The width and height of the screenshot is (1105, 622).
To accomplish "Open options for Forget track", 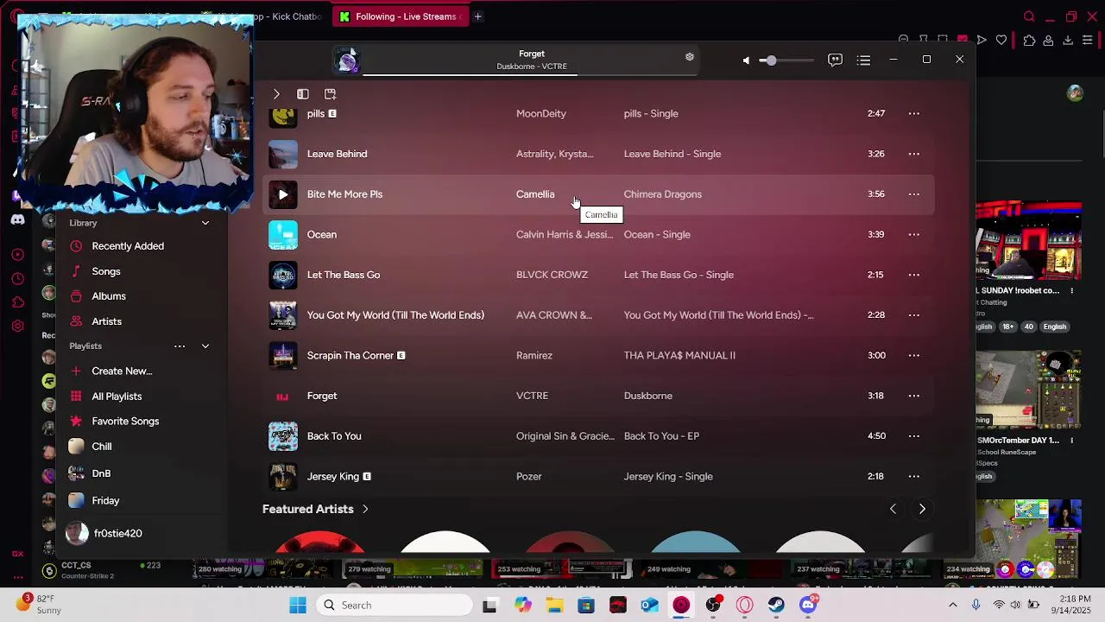I will [913, 396].
